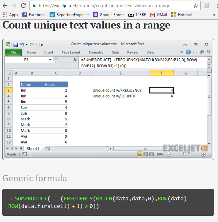Select cell F3 with the value 4
Image resolution: width=218 pixels, height=222 pixels.
162,90
